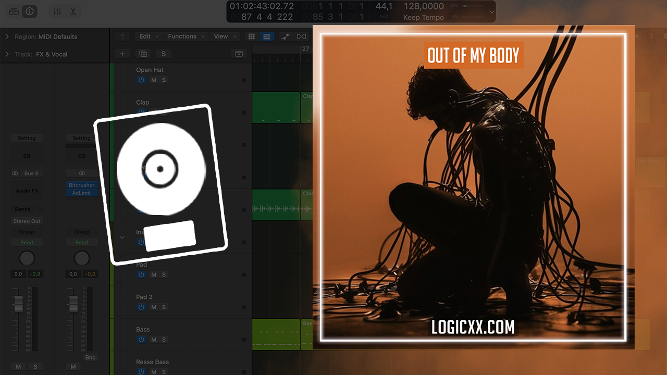The image size is (667, 375).
Task: Click the tempo display showing 128,0000
Action: pyautogui.click(x=424, y=7)
